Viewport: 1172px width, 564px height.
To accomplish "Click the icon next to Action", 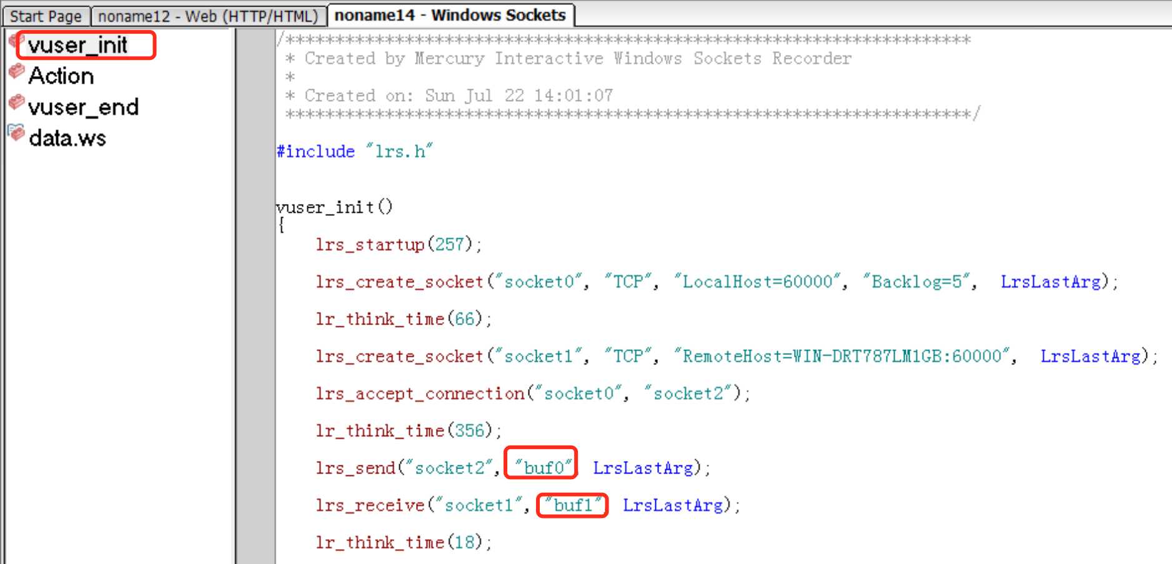I will coord(16,72).
